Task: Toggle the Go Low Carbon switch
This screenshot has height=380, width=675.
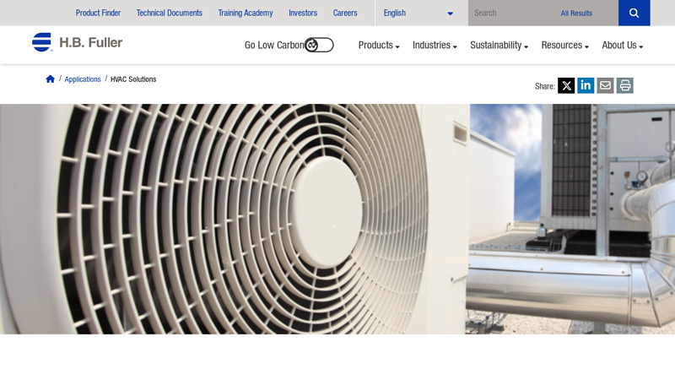Action: point(319,45)
